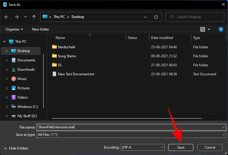Sort by the Status column header
This screenshot has height=155, width=228.
pyautogui.click(x=132, y=38)
